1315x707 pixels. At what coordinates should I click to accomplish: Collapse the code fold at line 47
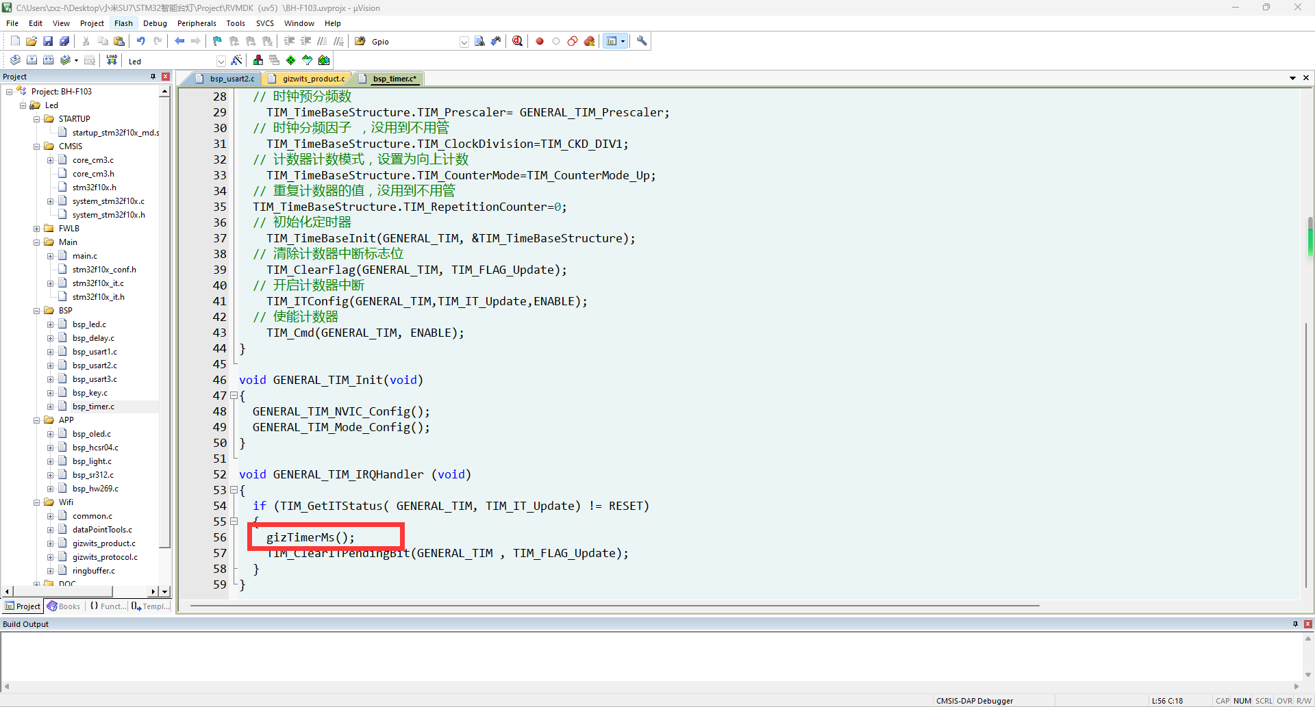(234, 396)
